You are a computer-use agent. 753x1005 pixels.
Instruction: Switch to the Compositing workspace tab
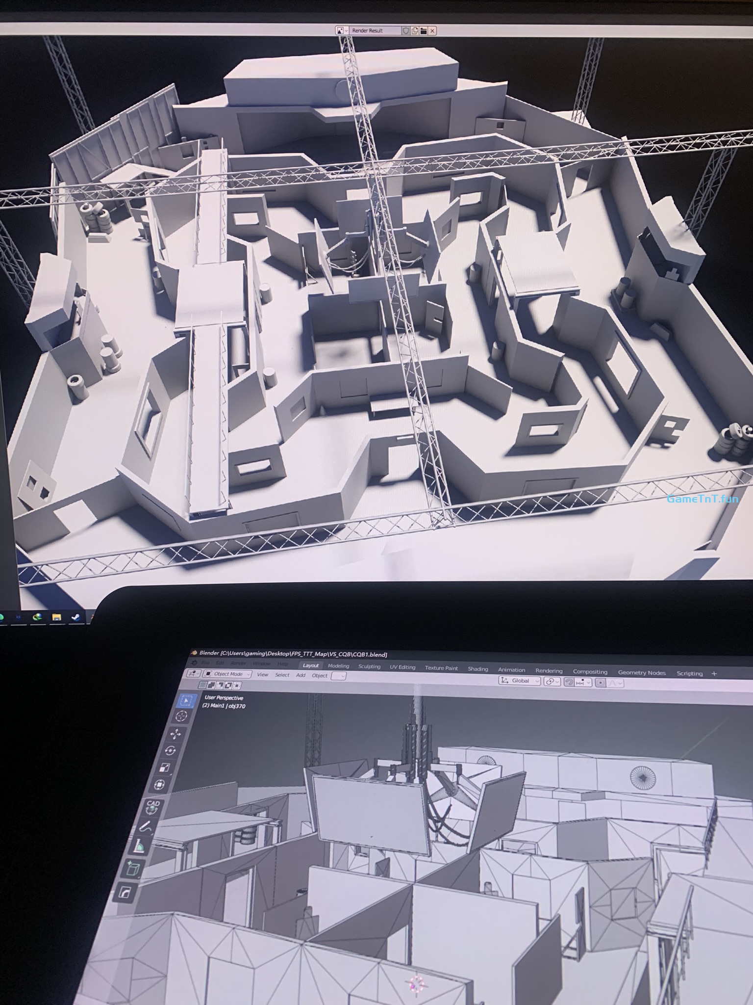[x=590, y=671]
